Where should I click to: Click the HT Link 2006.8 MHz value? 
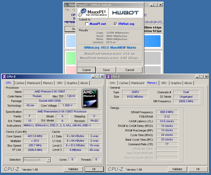[x=35, y=150]
